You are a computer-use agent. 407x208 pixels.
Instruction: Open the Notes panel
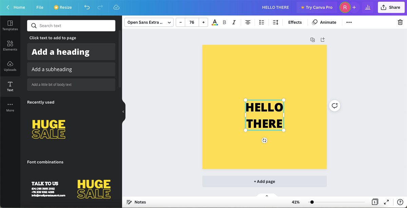(136, 202)
